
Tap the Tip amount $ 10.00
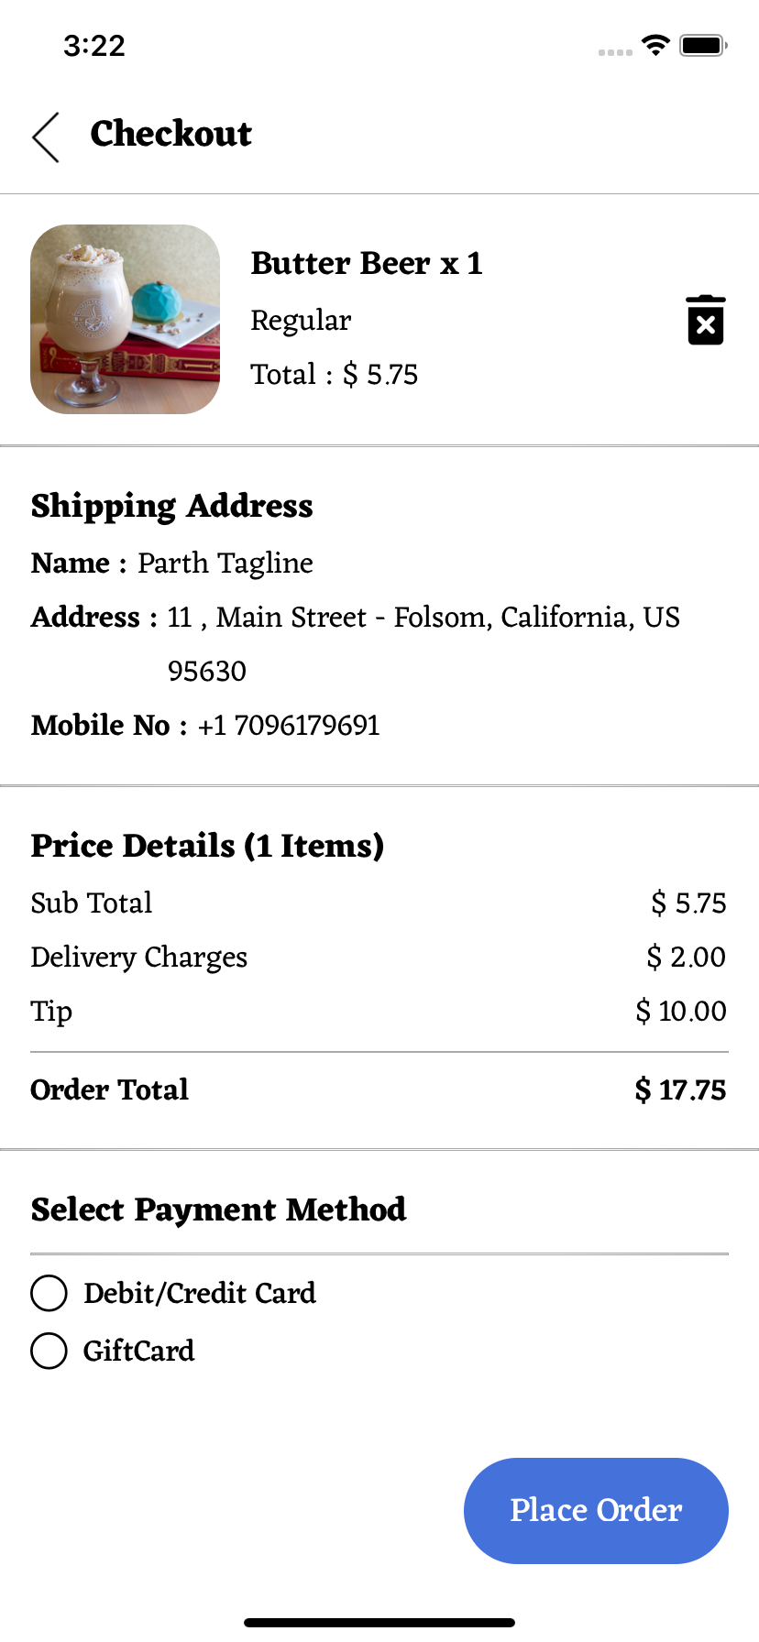pos(681,1012)
